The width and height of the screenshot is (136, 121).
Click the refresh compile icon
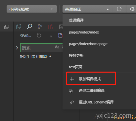pyautogui.click(x=119, y=9)
